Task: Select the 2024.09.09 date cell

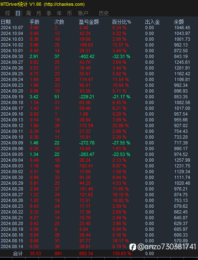Action: coord(12,143)
